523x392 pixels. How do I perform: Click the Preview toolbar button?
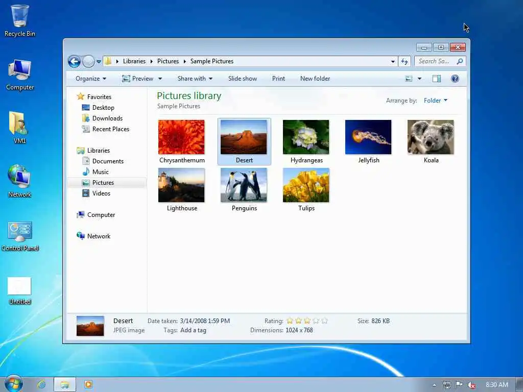point(138,79)
